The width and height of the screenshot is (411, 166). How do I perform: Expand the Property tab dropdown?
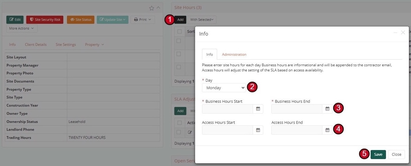click(94, 44)
